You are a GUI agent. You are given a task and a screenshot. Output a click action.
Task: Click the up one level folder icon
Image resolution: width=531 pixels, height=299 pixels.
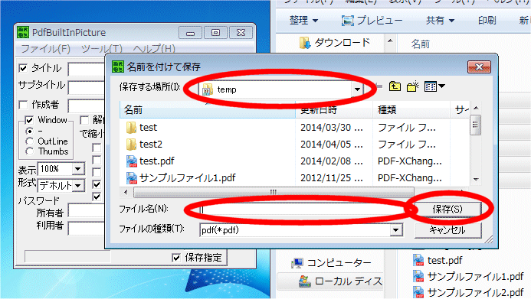pyautogui.click(x=395, y=87)
